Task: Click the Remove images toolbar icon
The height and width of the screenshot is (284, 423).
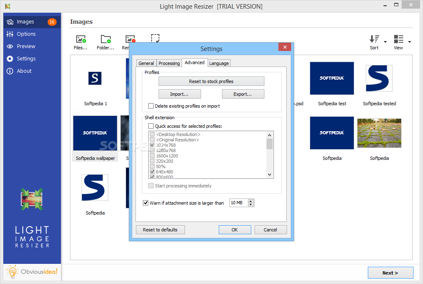Action: pyautogui.click(x=130, y=39)
